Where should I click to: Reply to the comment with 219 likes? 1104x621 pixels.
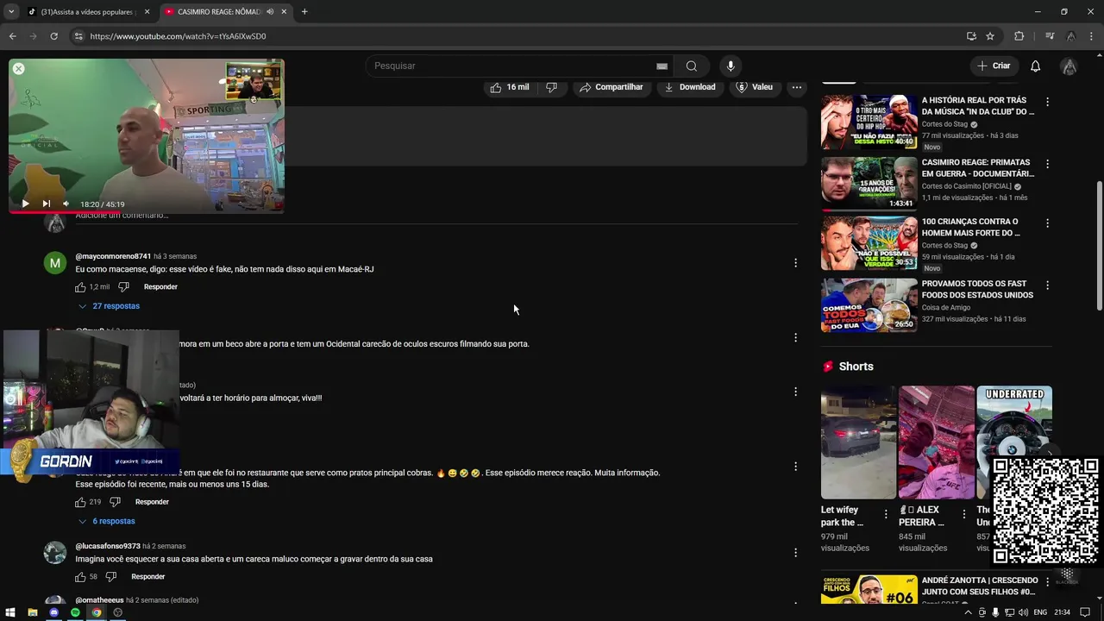152,502
